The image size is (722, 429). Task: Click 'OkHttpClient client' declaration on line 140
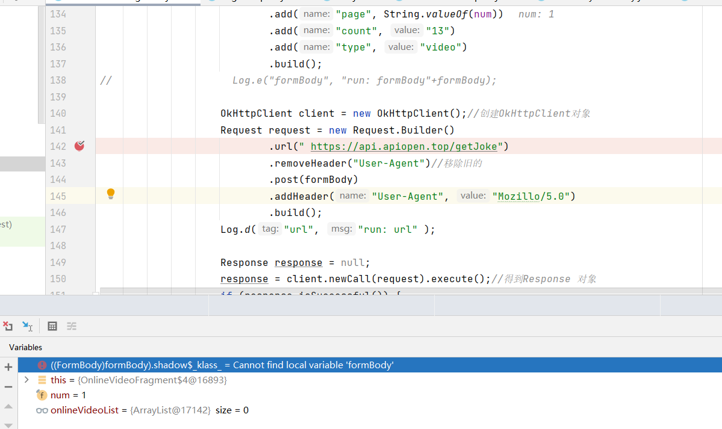278,113
